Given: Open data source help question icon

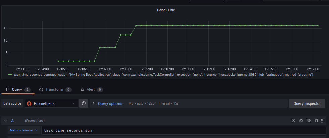Looking at the screenshot, I should point(84,103).
